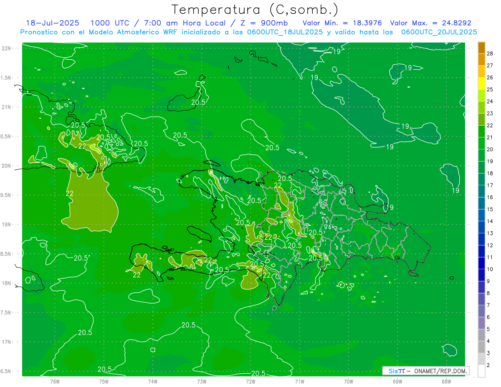
Task: Click the '18' value on the color scale
Action: (x=490, y=173)
